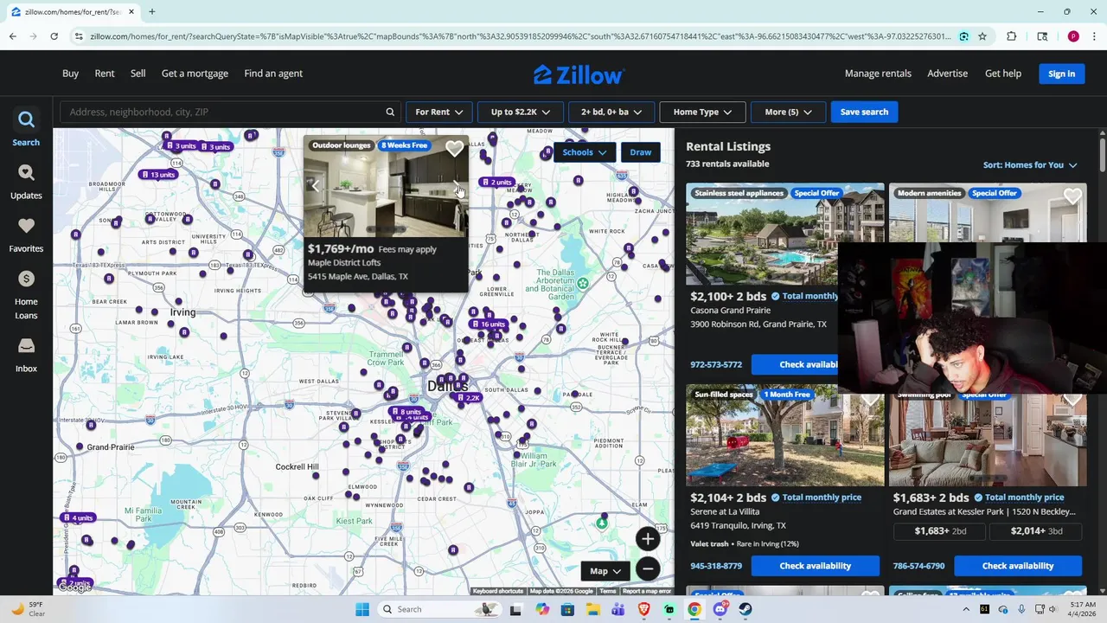1107x623 pixels.
Task: Open the Home Type filter dropdown
Action: tap(702, 112)
